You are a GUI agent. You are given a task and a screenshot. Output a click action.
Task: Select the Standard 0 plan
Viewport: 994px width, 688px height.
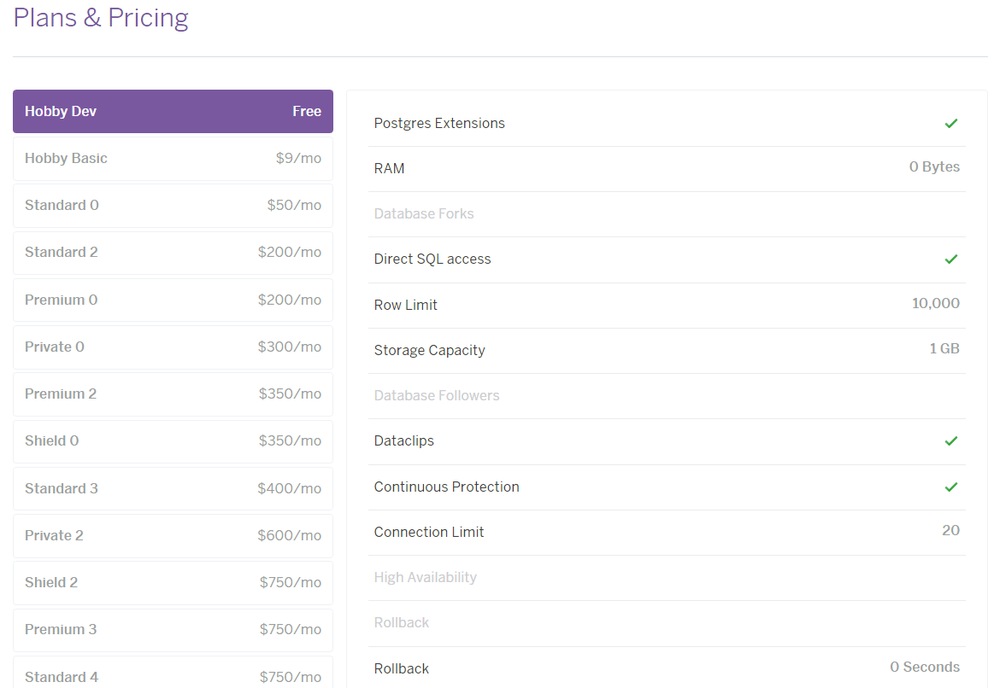coord(173,205)
